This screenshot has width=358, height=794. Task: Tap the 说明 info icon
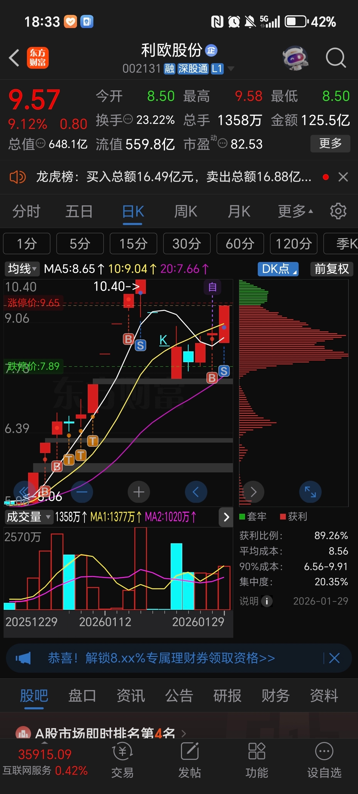267,601
